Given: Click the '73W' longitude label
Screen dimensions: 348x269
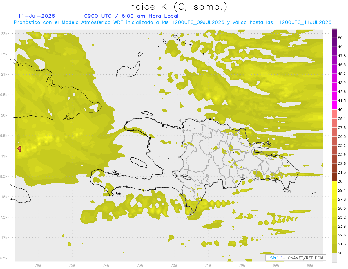Looking at the screenshot, I should pyautogui.click(x=140, y=265).
